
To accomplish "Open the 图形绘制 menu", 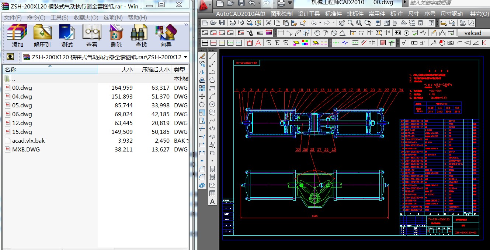I will [281, 14].
